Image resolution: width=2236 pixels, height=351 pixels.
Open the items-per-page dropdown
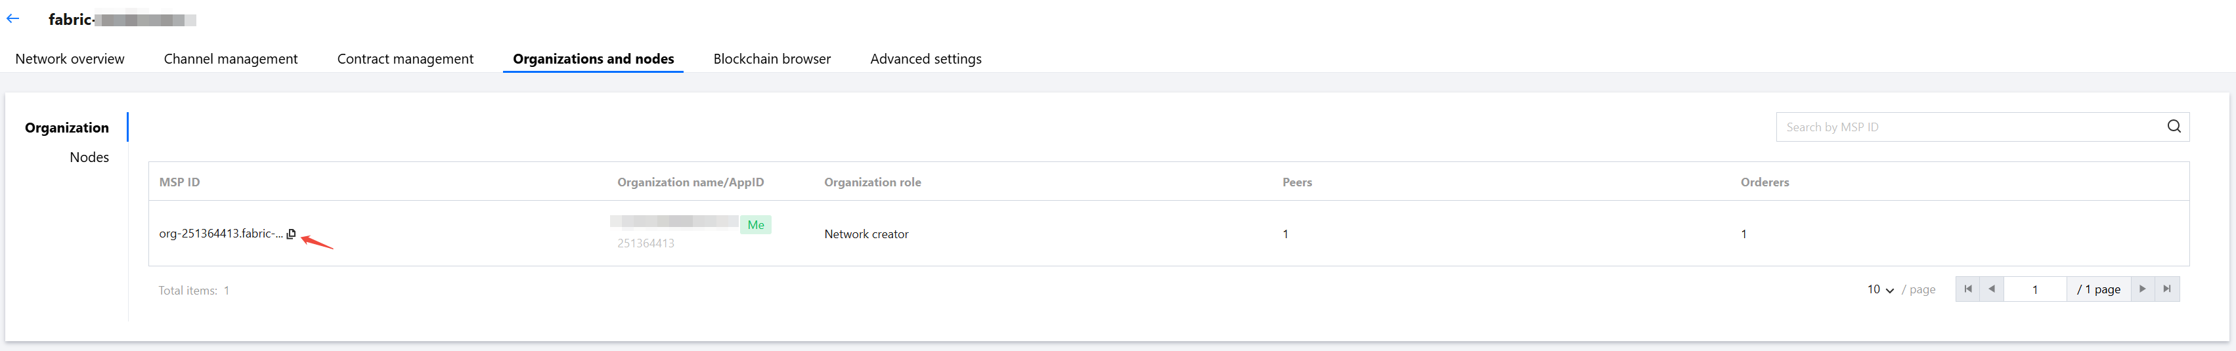(x=1880, y=289)
